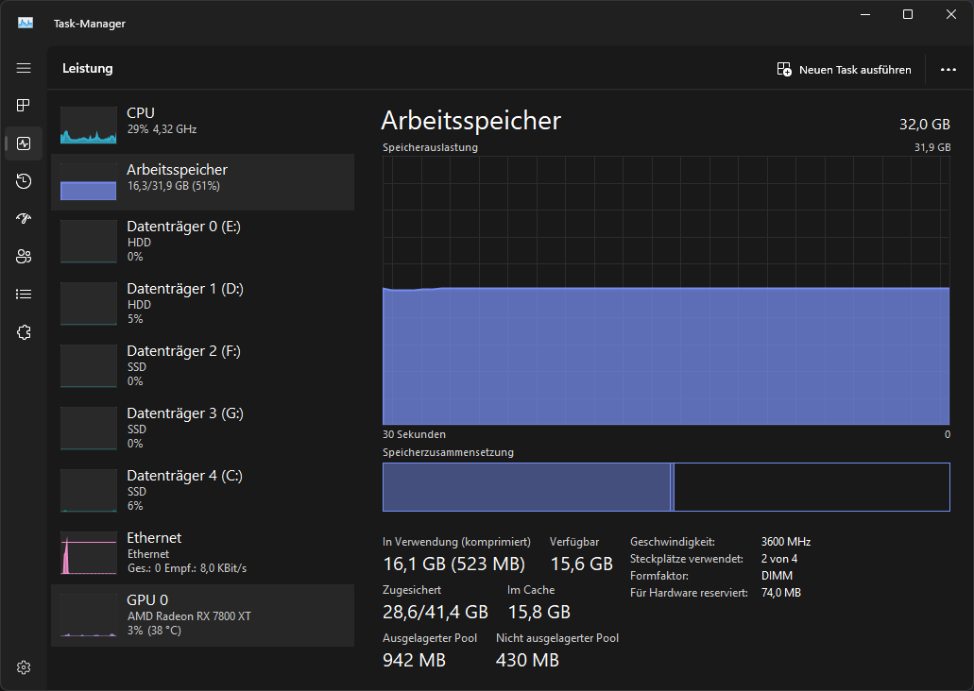
Task: Click the '31,9 GB' graph maximum label
Action: pos(932,147)
